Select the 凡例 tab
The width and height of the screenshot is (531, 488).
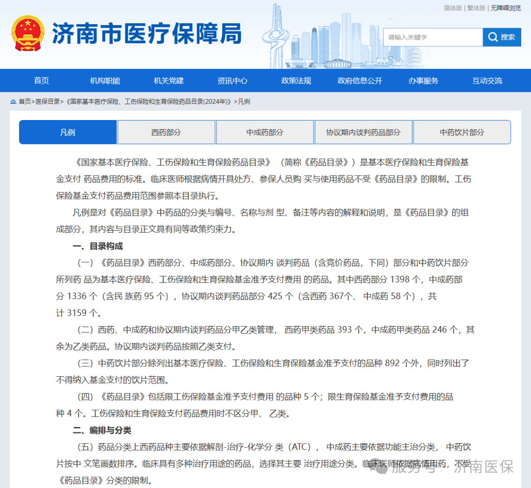point(68,132)
